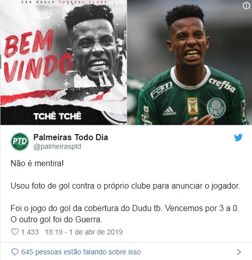Visit the @palmeirasptd handle

click(x=57, y=146)
